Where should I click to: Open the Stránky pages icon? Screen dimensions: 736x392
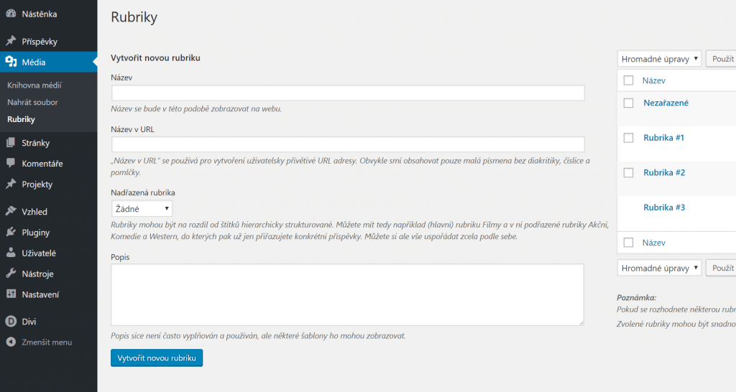(x=11, y=143)
